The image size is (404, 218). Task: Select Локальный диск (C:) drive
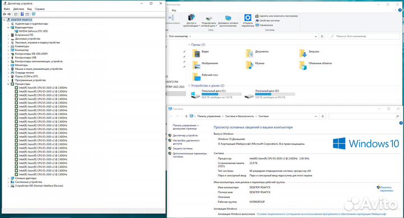216,94
